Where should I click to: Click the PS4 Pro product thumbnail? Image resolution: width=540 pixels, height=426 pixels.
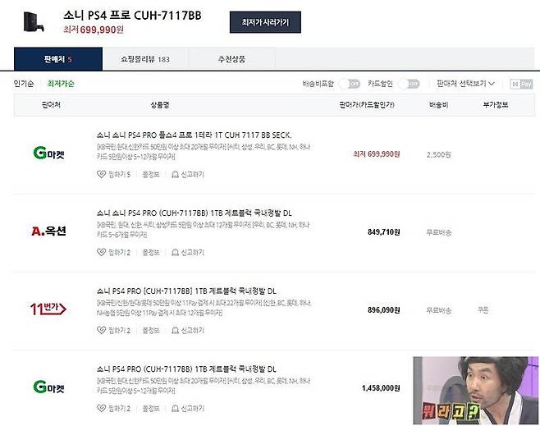[x=34, y=22]
